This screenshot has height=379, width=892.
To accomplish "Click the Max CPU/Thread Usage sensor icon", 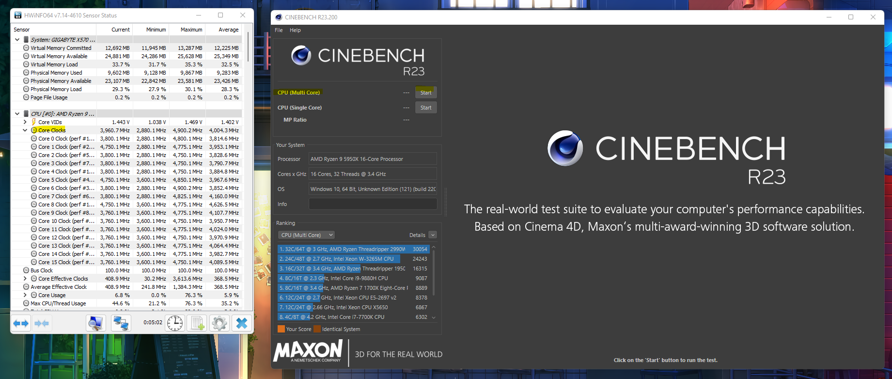I will 26,303.
